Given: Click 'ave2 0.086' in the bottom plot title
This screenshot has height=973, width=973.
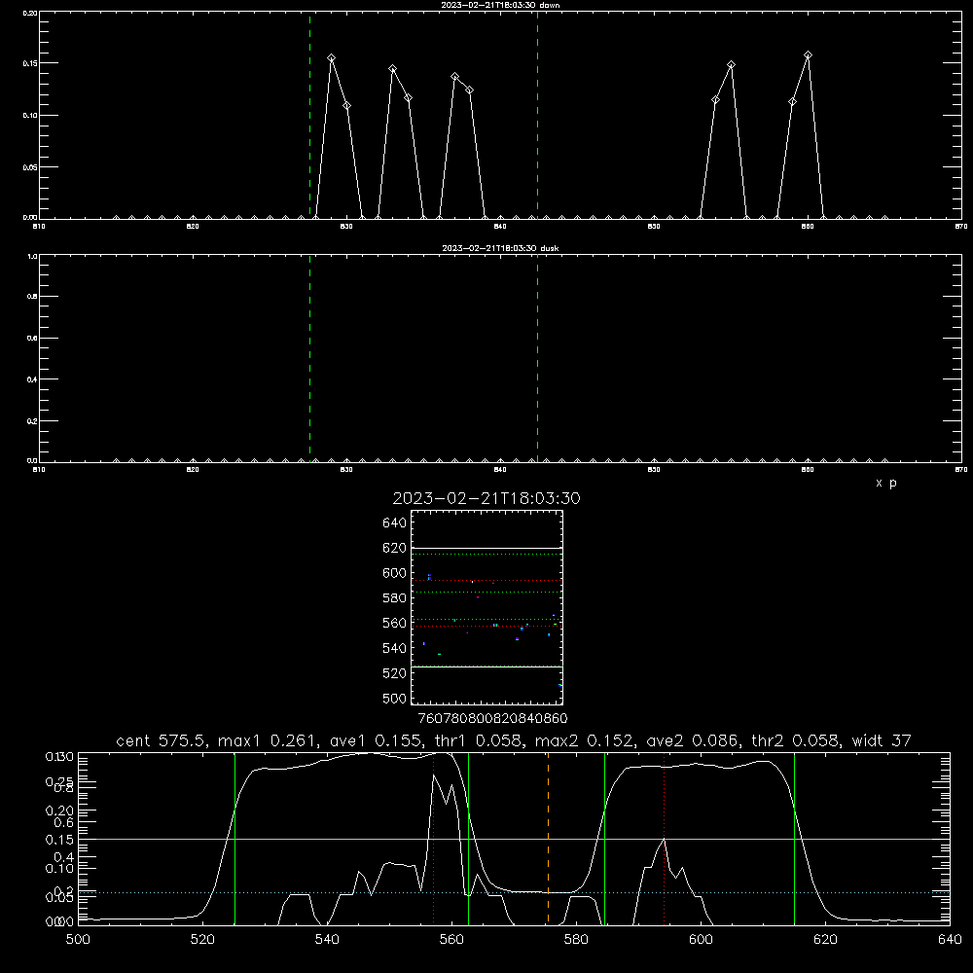Looking at the screenshot, I should click(693, 740).
